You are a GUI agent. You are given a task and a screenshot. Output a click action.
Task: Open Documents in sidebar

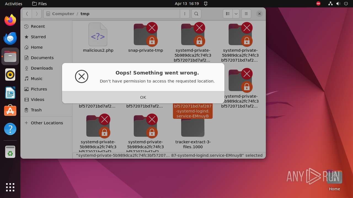coord(46,58)
